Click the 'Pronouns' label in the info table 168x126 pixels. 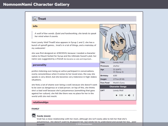tap(105, 66)
